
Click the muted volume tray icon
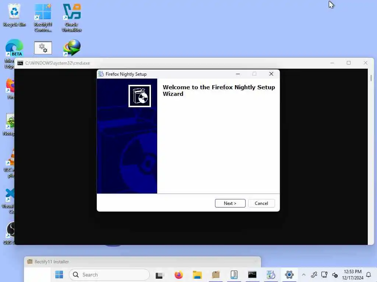click(x=335, y=275)
